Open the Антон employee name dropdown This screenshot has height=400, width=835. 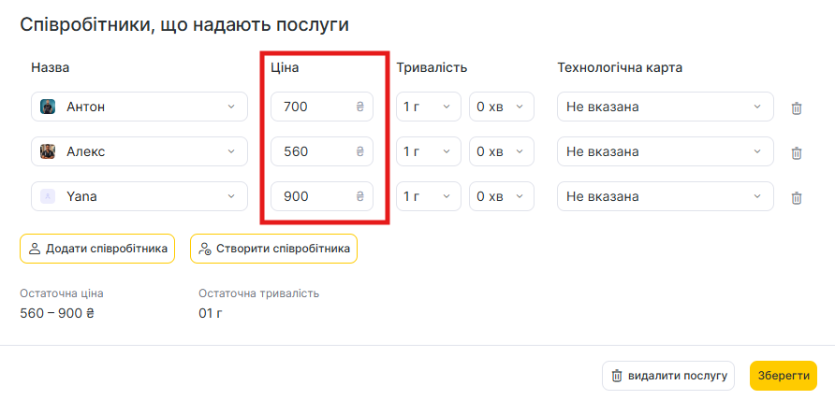139,107
